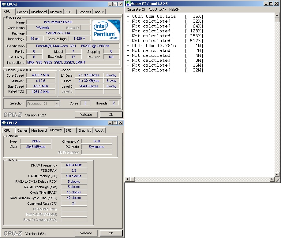
Task: Click the bottom CPU-Z window title icon
Action: point(4,123)
